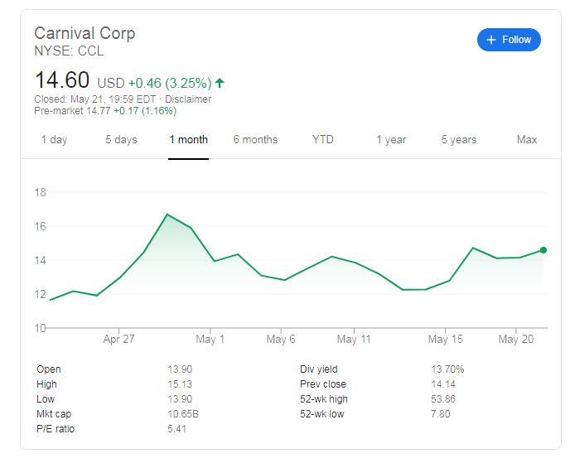
Task: Click the May 1 axis label
Action: click(210, 339)
